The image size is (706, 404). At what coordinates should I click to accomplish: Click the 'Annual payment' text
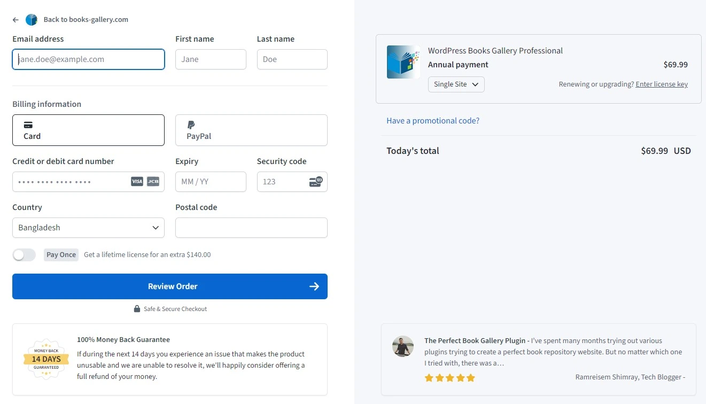click(458, 65)
